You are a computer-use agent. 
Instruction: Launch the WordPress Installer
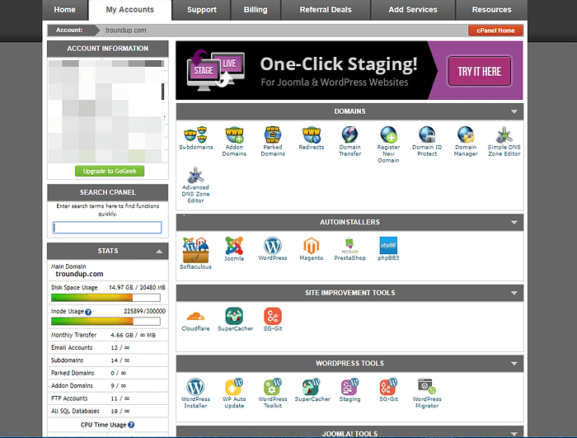click(196, 393)
